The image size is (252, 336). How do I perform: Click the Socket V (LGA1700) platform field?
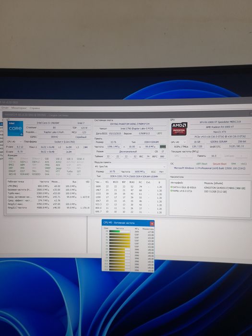click(x=64, y=142)
